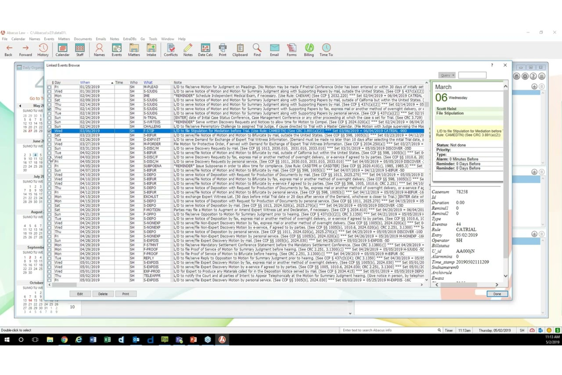Open the Staff calendar icon

pos(80,49)
